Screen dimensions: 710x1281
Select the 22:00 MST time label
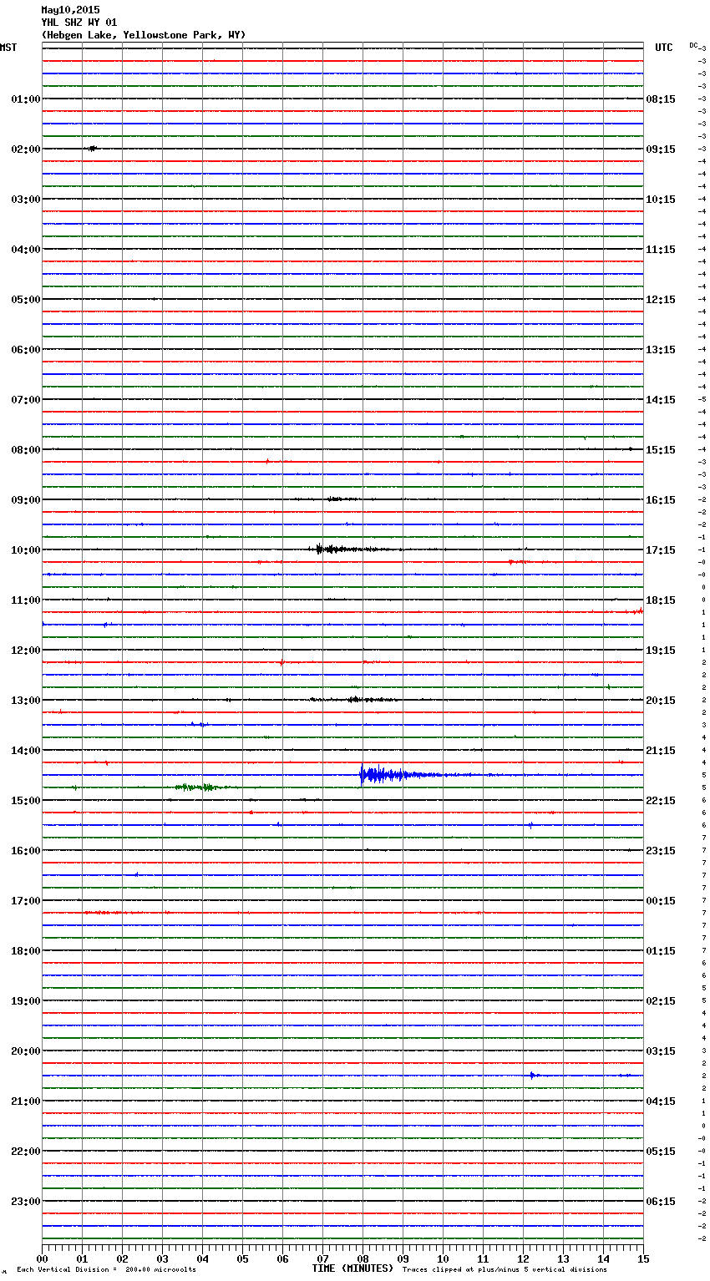(x=26, y=1152)
